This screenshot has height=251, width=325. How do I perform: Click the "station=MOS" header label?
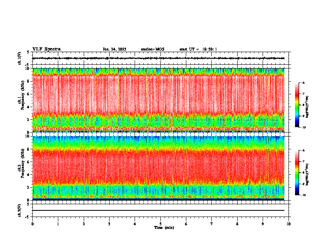click(x=153, y=49)
